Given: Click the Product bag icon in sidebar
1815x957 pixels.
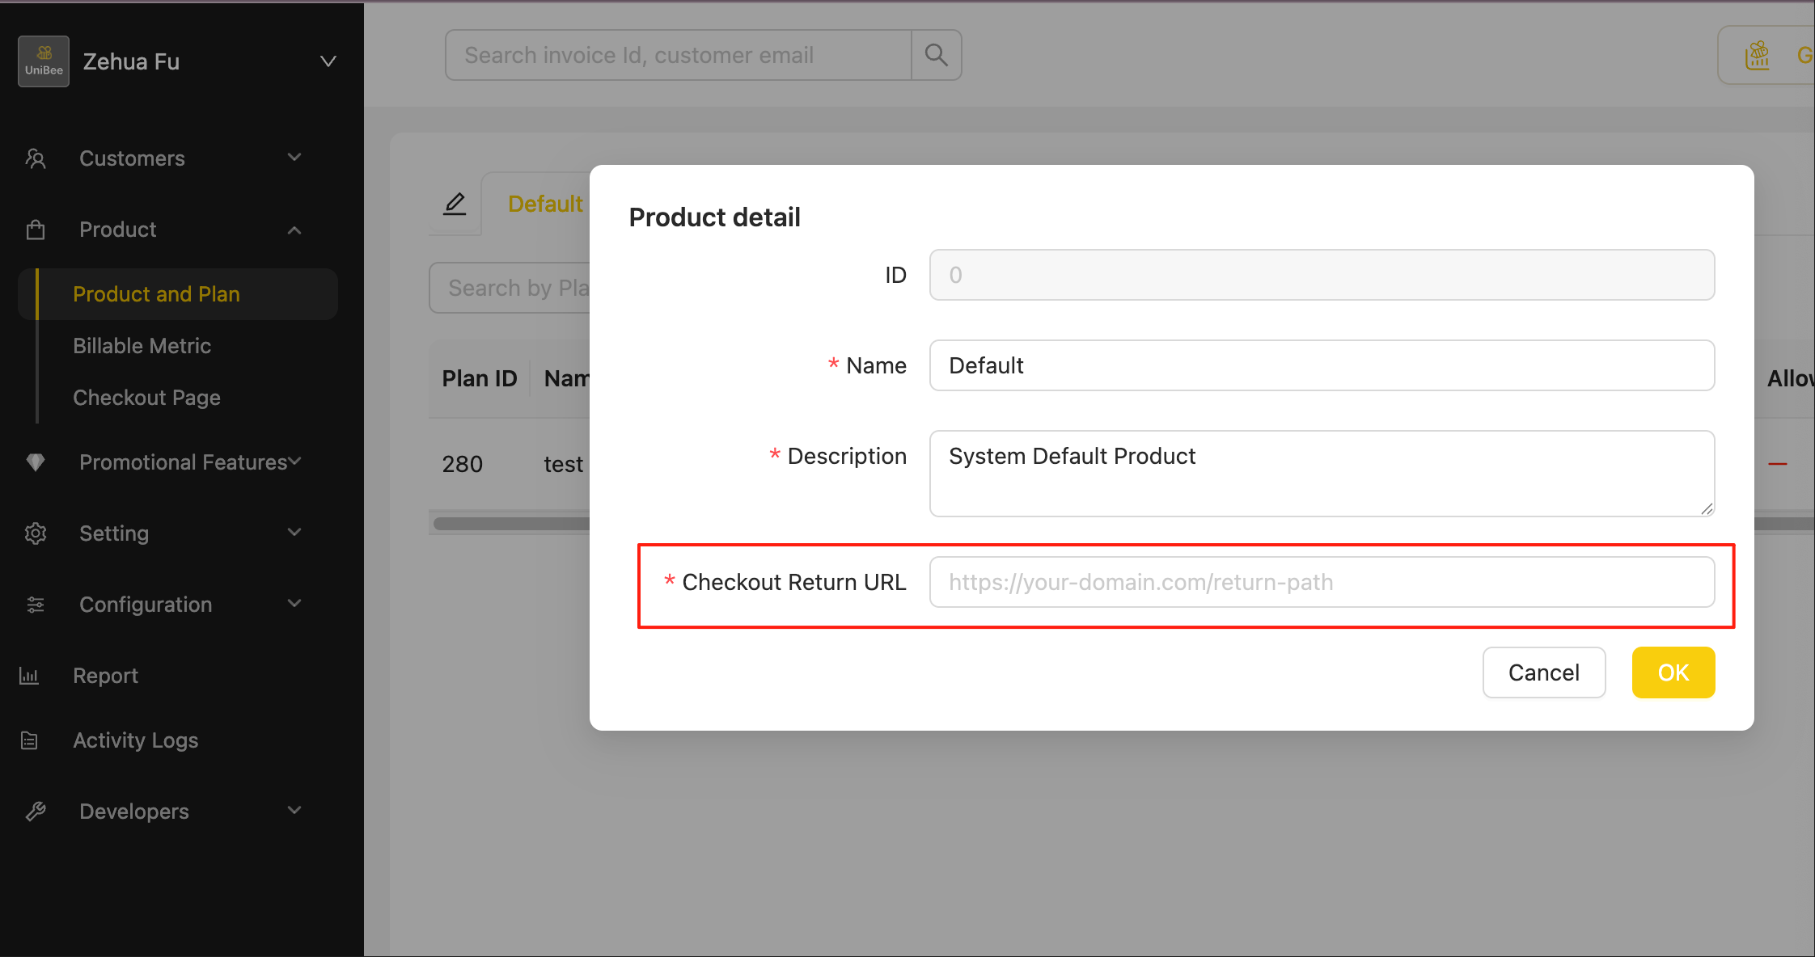Looking at the screenshot, I should click(35, 230).
